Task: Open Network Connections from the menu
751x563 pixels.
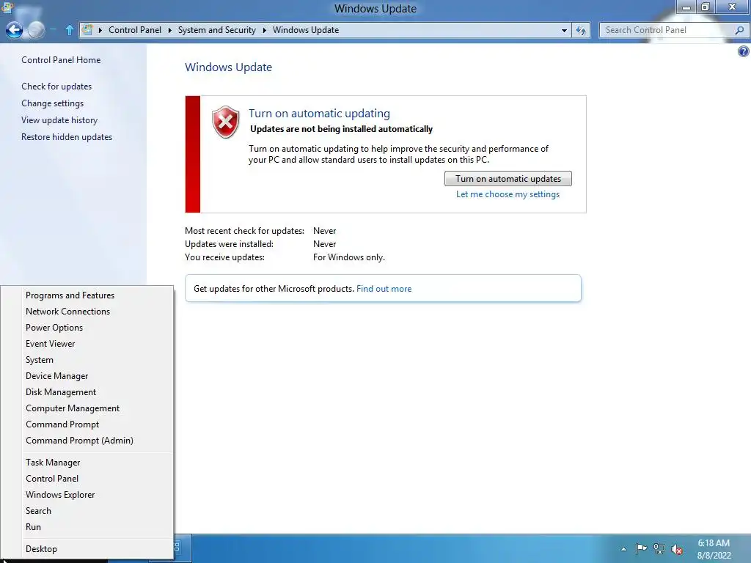Action: pyautogui.click(x=67, y=312)
